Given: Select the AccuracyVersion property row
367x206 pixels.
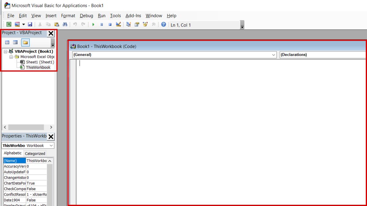Looking at the screenshot, I should pos(25,166).
